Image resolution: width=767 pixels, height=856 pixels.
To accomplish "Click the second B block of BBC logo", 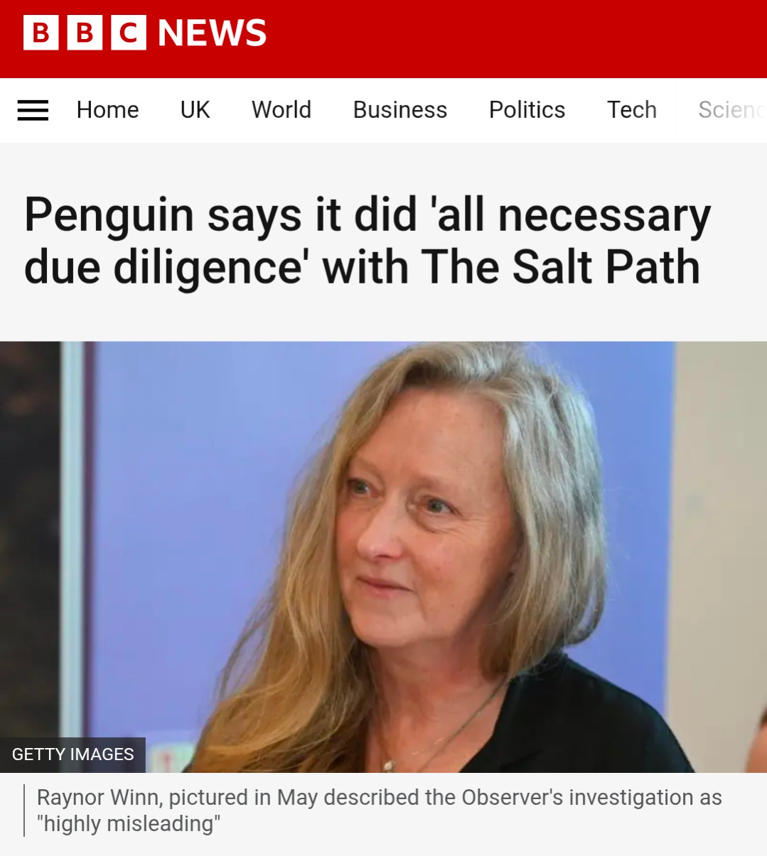I will point(85,33).
